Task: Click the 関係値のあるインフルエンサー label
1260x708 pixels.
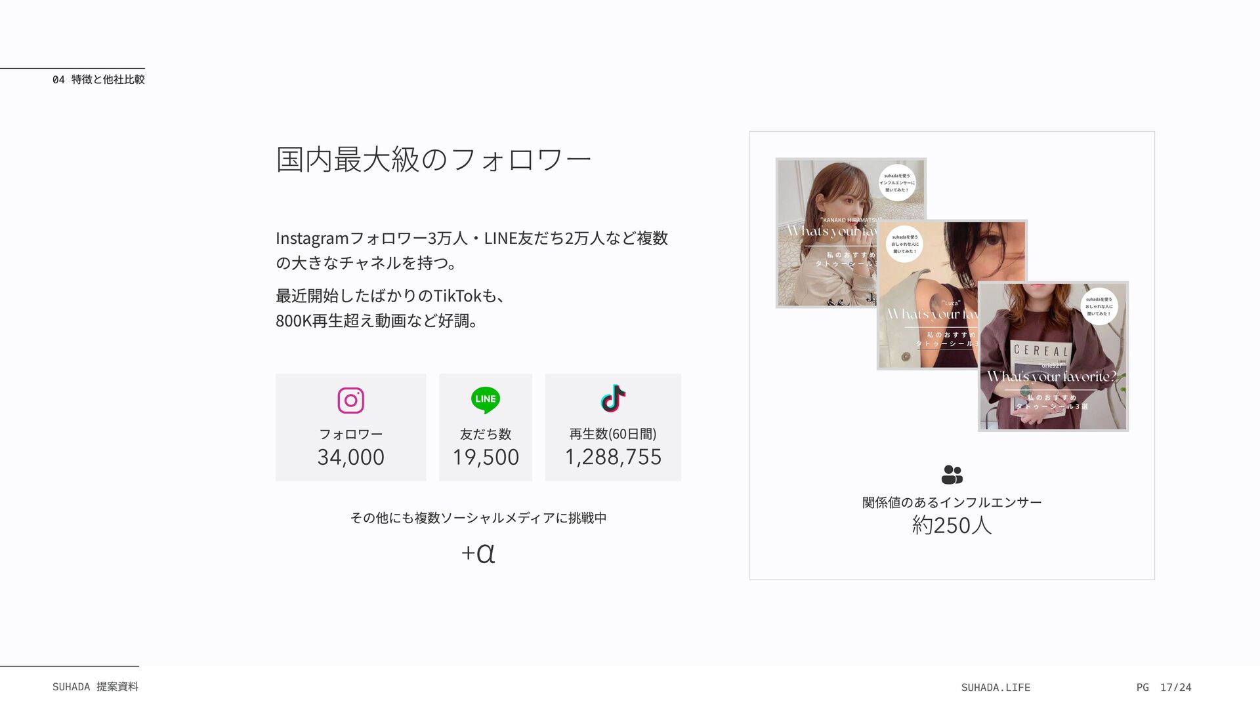Action: click(x=952, y=502)
